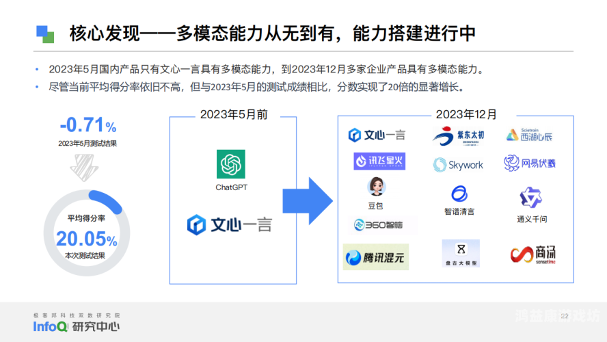Click the 紫东太初 logo

point(459,136)
